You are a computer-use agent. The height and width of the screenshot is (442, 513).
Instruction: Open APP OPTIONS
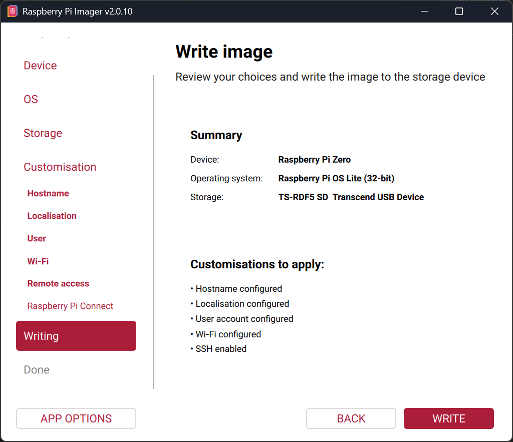tap(76, 418)
